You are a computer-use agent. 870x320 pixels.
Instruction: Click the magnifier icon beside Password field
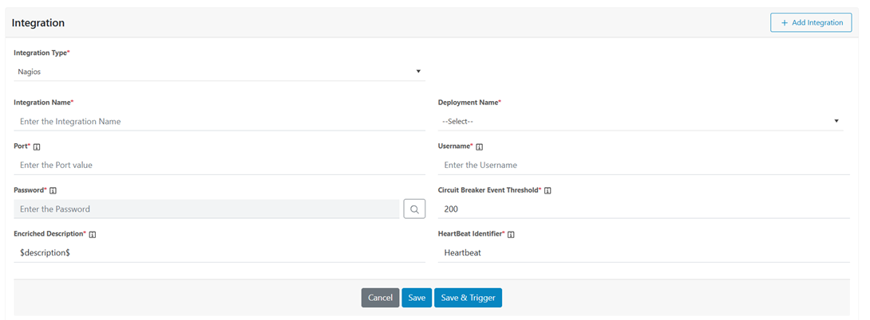coord(414,209)
